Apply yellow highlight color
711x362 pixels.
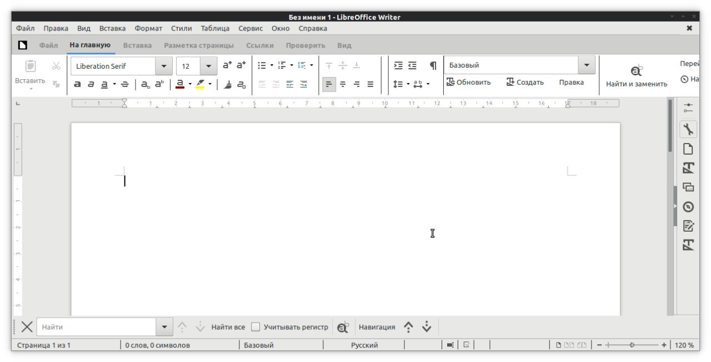[x=200, y=84]
